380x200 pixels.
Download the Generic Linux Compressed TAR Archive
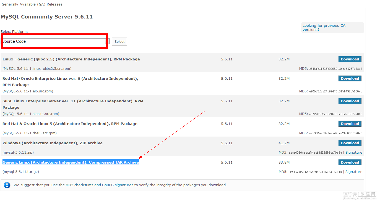point(350,162)
